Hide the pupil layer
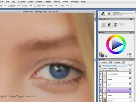 [x=101, y=85]
